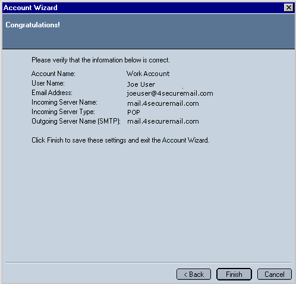Viewport: 296px width, 284px height.
Task: Click the POP server type value
Action: click(x=134, y=112)
